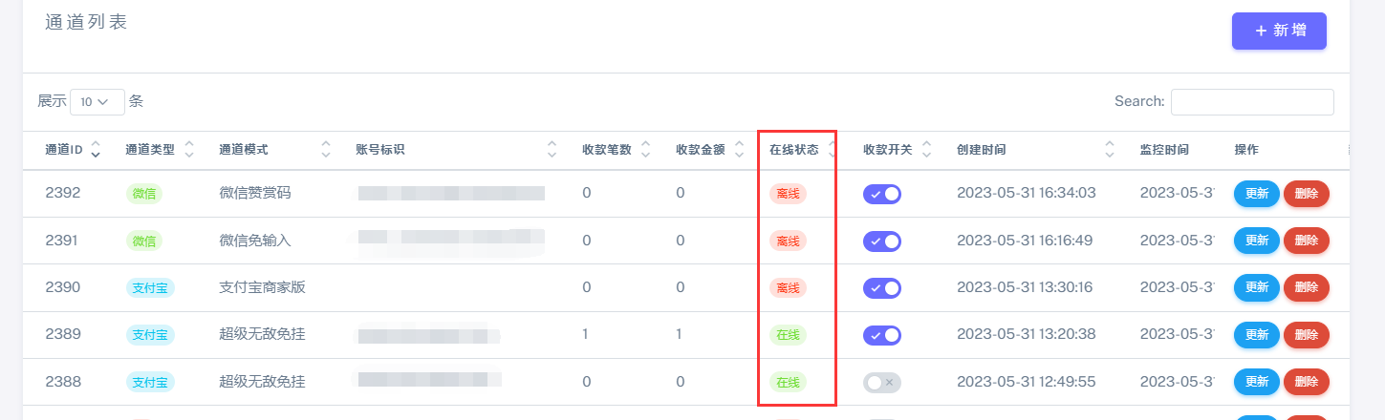Image resolution: width=1385 pixels, height=420 pixels.
Task: Sort table by 收款笔数 column
Action: tap(645, 150)
